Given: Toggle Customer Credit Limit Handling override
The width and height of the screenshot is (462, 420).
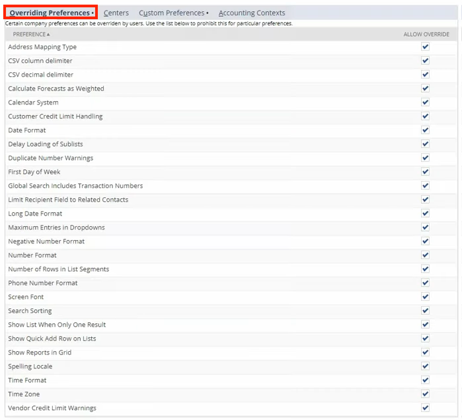Looking at the screenshot, I should coord(425,116).
